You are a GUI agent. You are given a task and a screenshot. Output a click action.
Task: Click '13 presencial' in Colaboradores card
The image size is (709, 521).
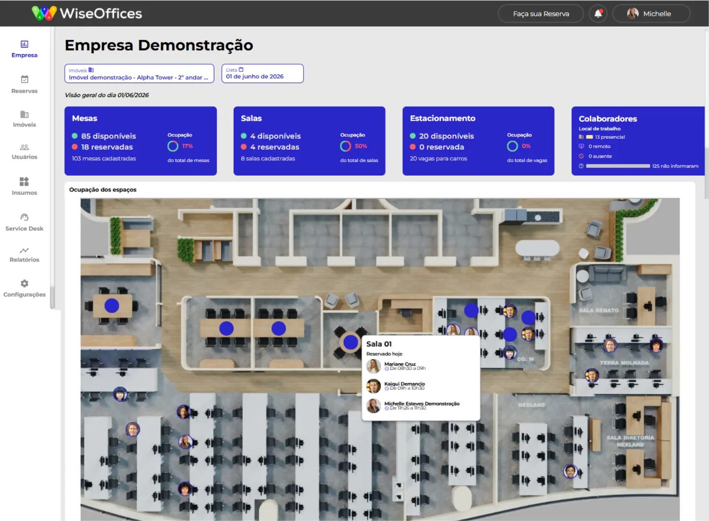point(610,137)
